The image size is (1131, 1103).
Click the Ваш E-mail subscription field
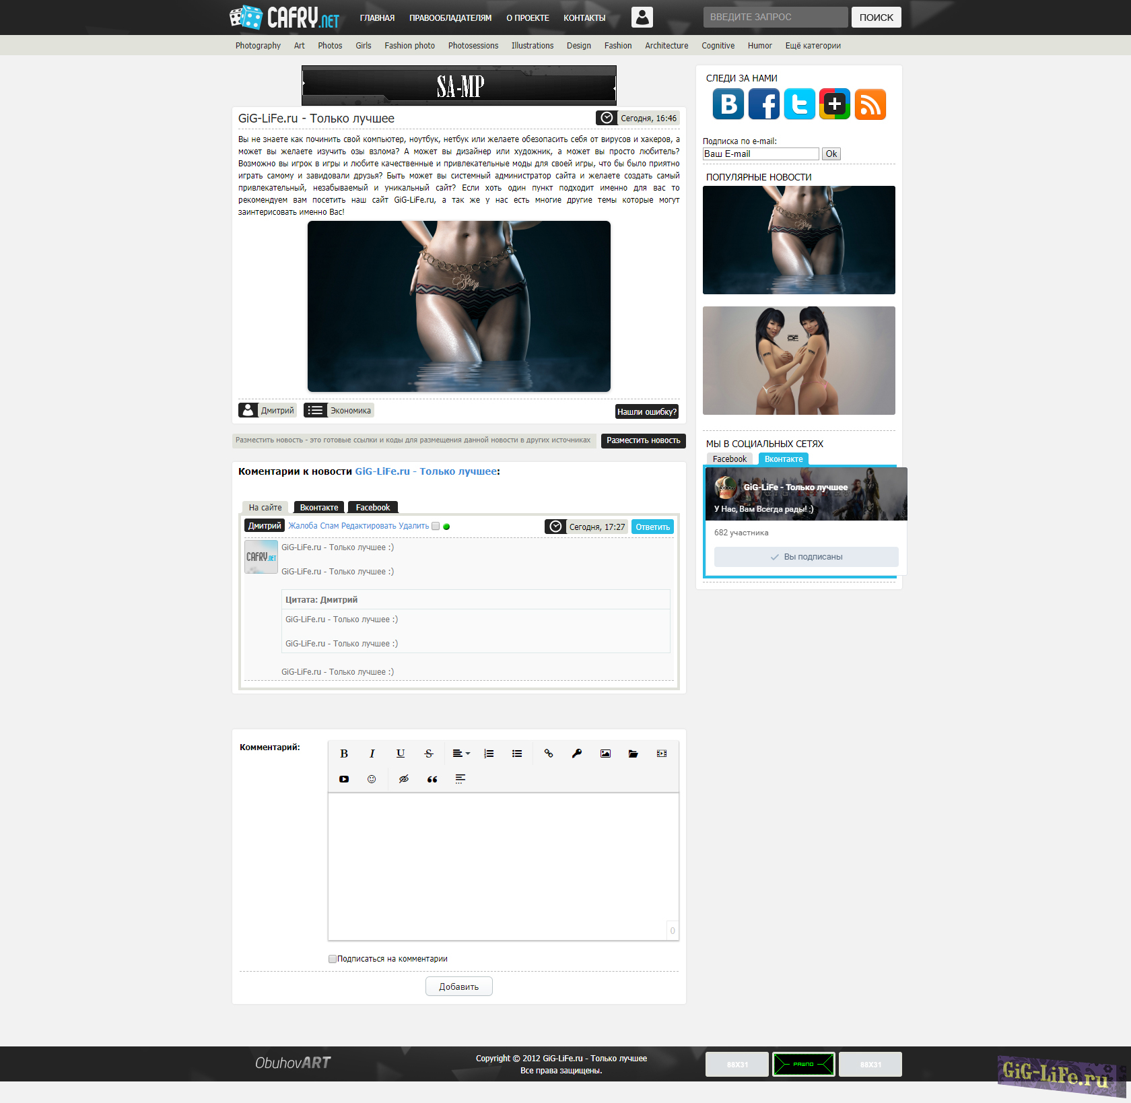coord(760,154)
